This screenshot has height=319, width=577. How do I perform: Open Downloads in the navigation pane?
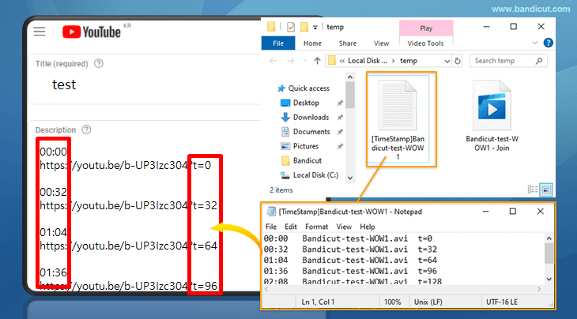coord(304,117)
